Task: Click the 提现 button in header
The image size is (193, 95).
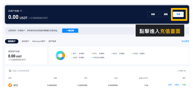Action: [166, 14]
